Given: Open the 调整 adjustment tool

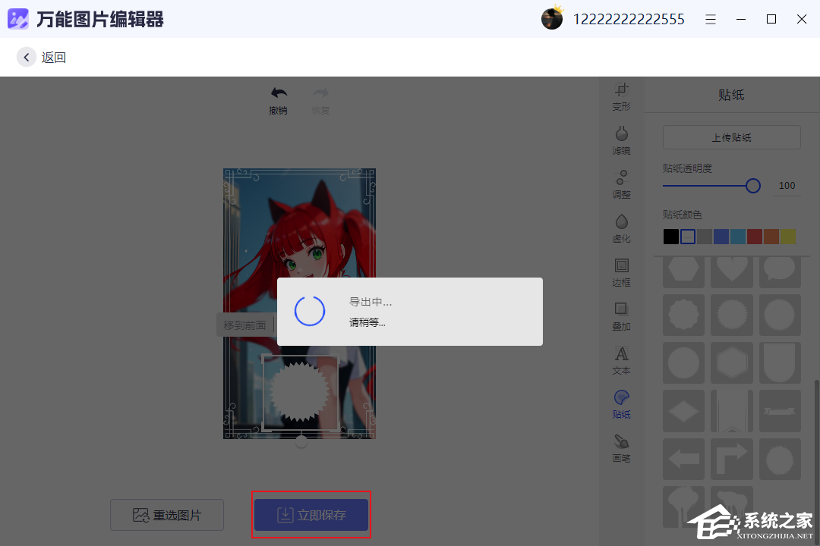Looking at the screenshot, I should [x=621, y=184].
